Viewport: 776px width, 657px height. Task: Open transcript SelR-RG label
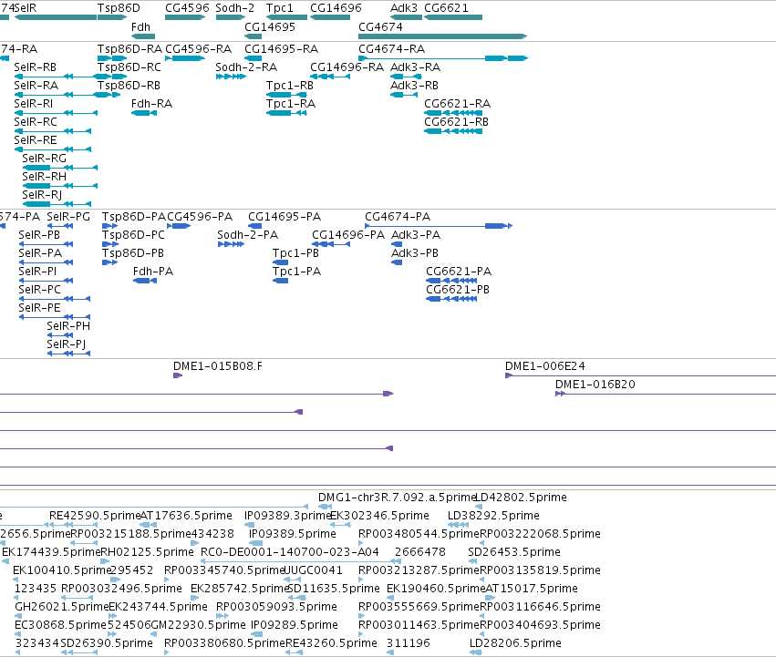pos(44,159)
